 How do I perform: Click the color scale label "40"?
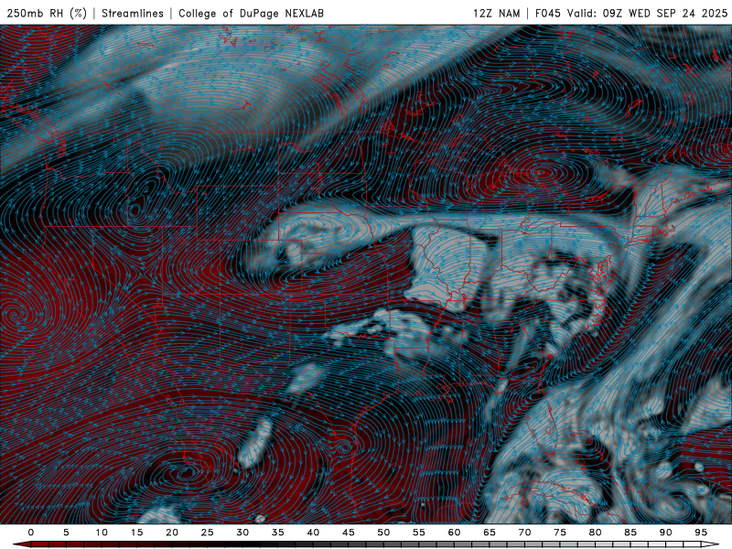click(313, 533)
